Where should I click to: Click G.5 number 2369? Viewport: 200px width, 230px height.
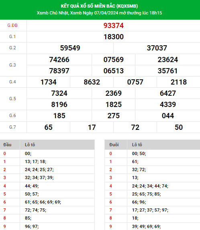113,93
